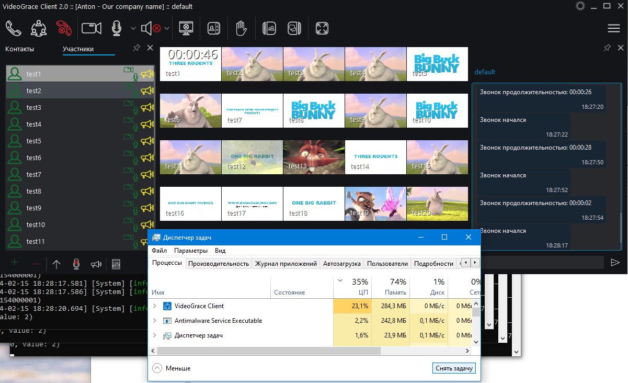The height and width of the screenshot is (383, 628).
Task: Open the hamburger main menu
Action: coord(613,28)
